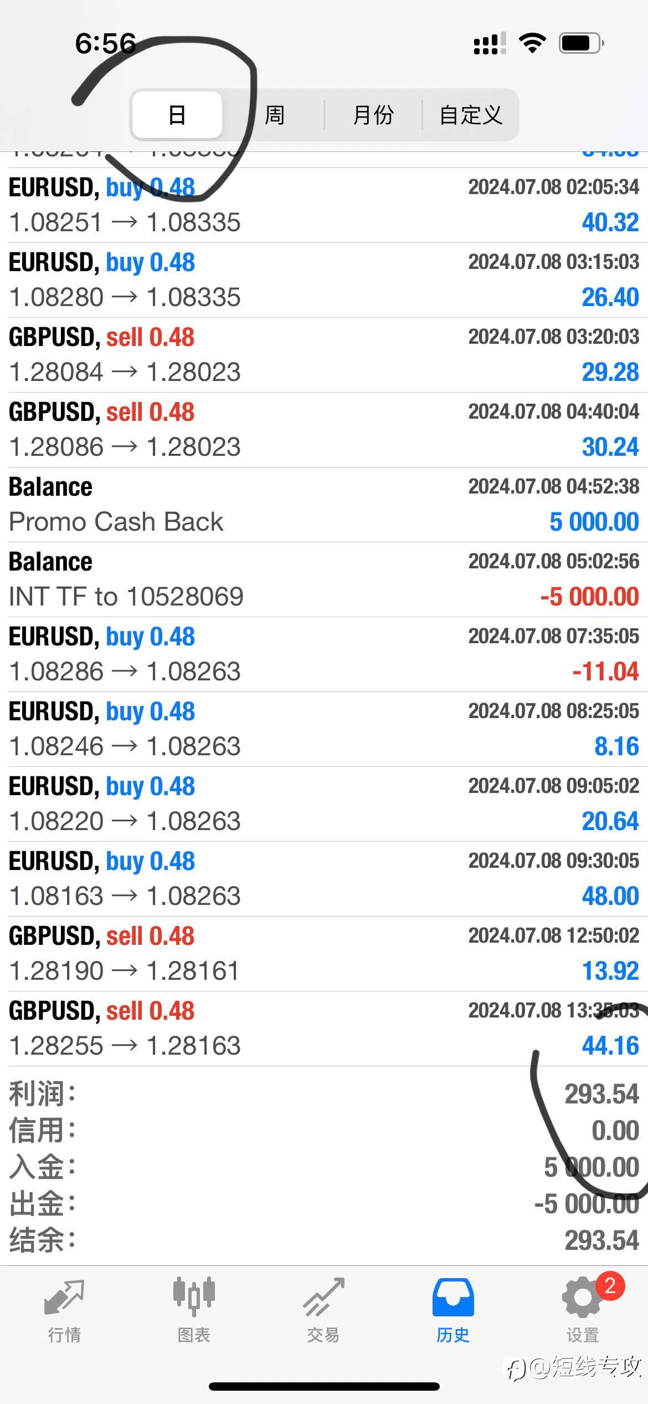
Task: Select the INT TF to 10528069 entry
Action: [324, 579]
